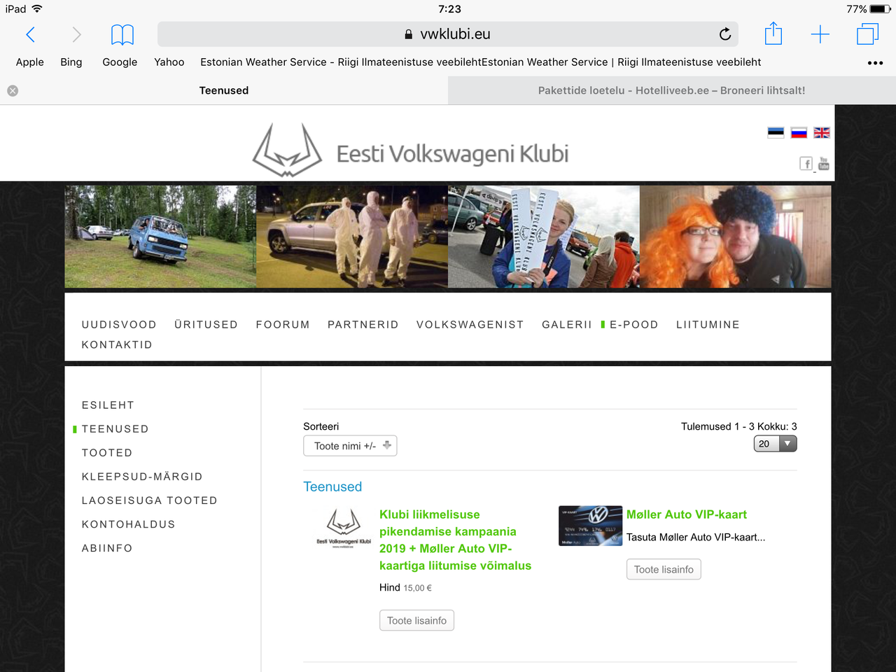Expand the 20 results-per-page dropdown
Viewport: 896px width, 672px height.
pyautogui.click(x=775, y=444)
